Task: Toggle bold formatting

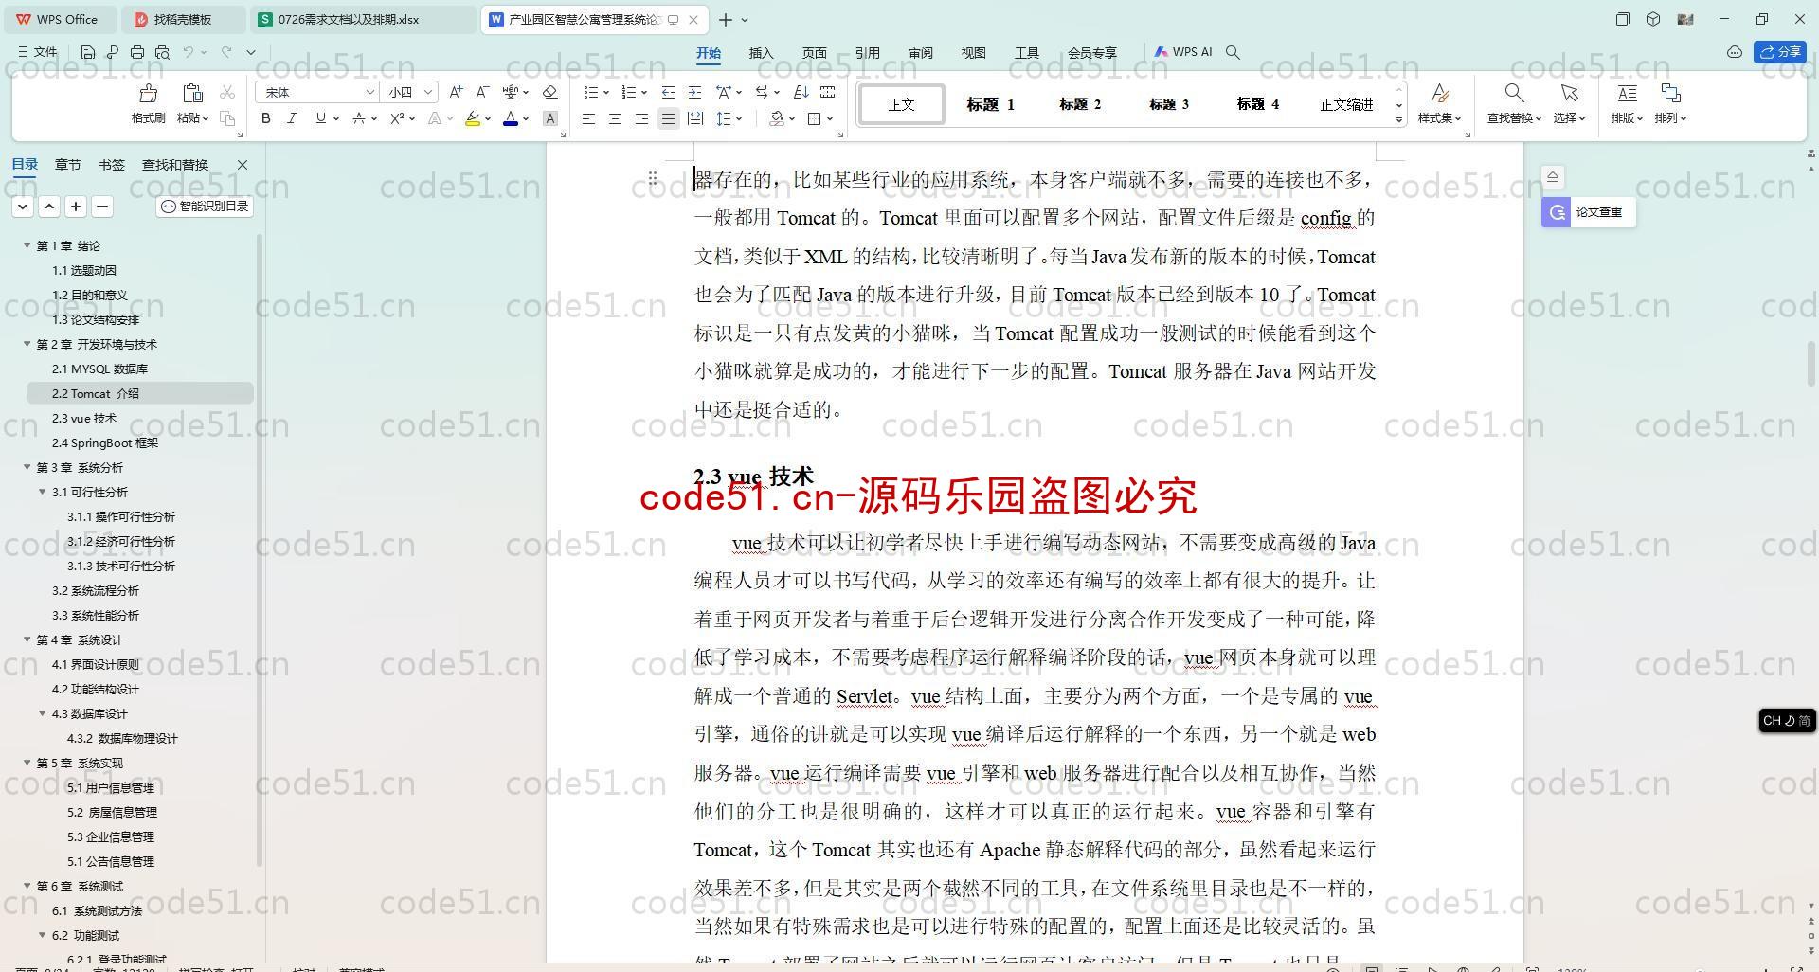Action: pyautogui.click(x=266, y=118)
